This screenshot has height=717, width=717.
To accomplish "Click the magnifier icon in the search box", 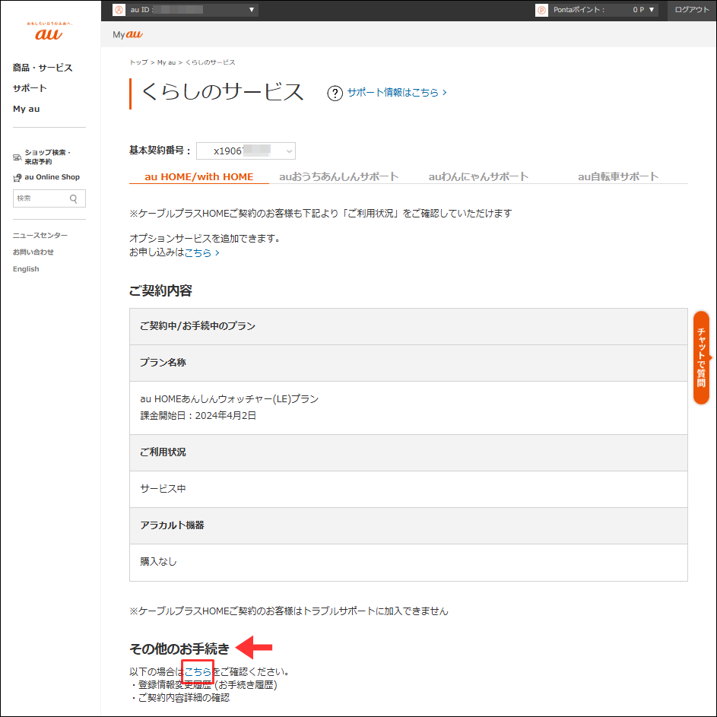I will pos(74,198).
